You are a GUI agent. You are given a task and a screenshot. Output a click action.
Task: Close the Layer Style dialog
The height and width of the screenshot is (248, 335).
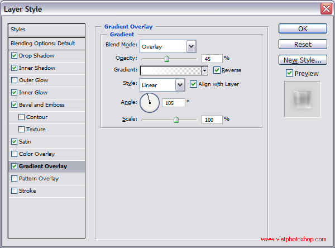point(326,9)
